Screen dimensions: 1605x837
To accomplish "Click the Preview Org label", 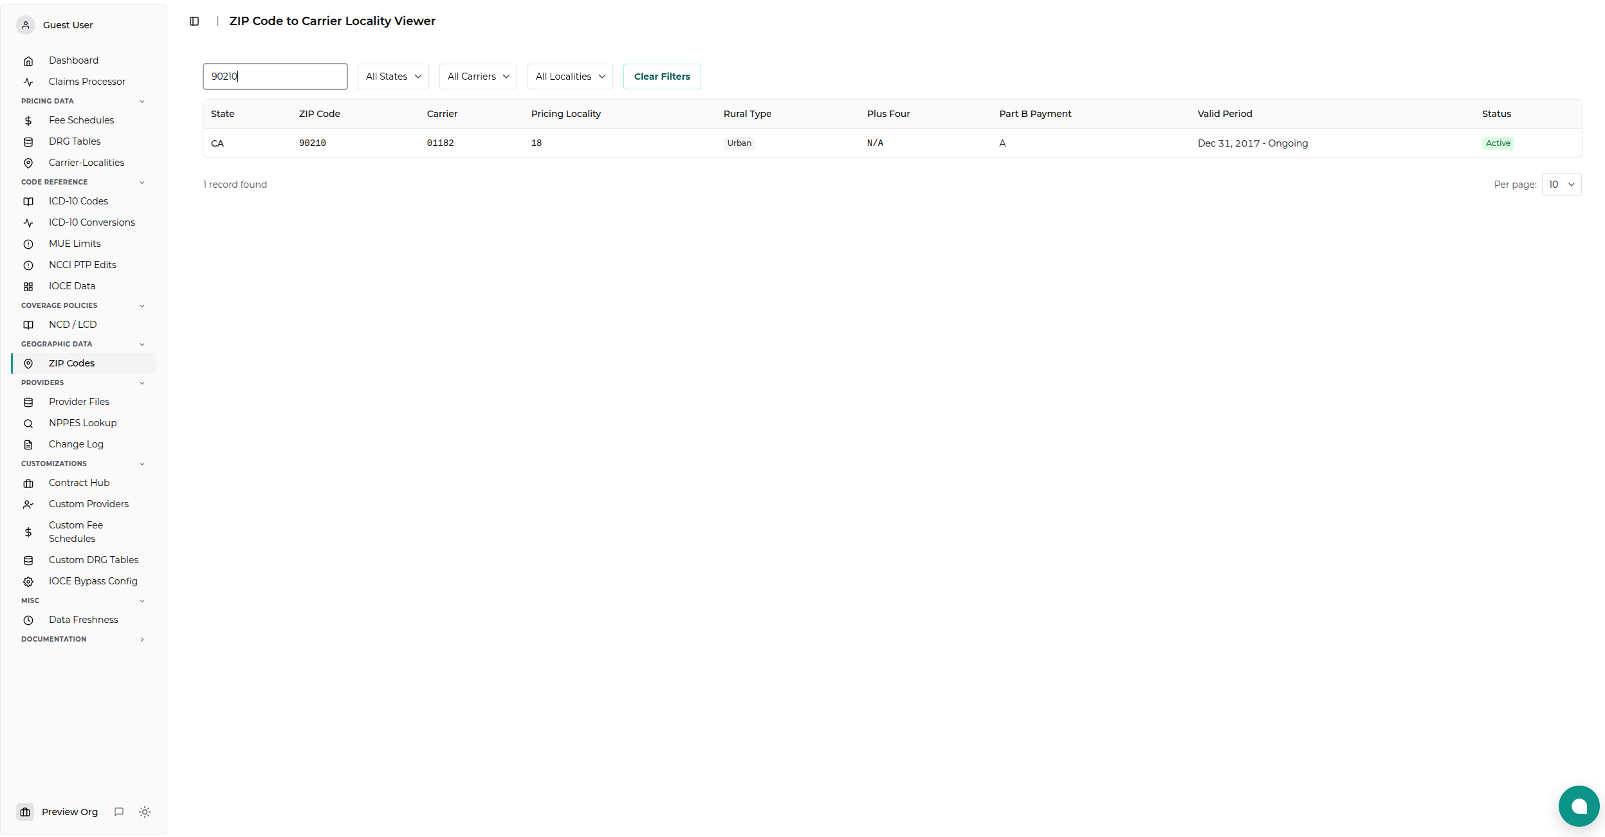I will (x=69, y=812).
